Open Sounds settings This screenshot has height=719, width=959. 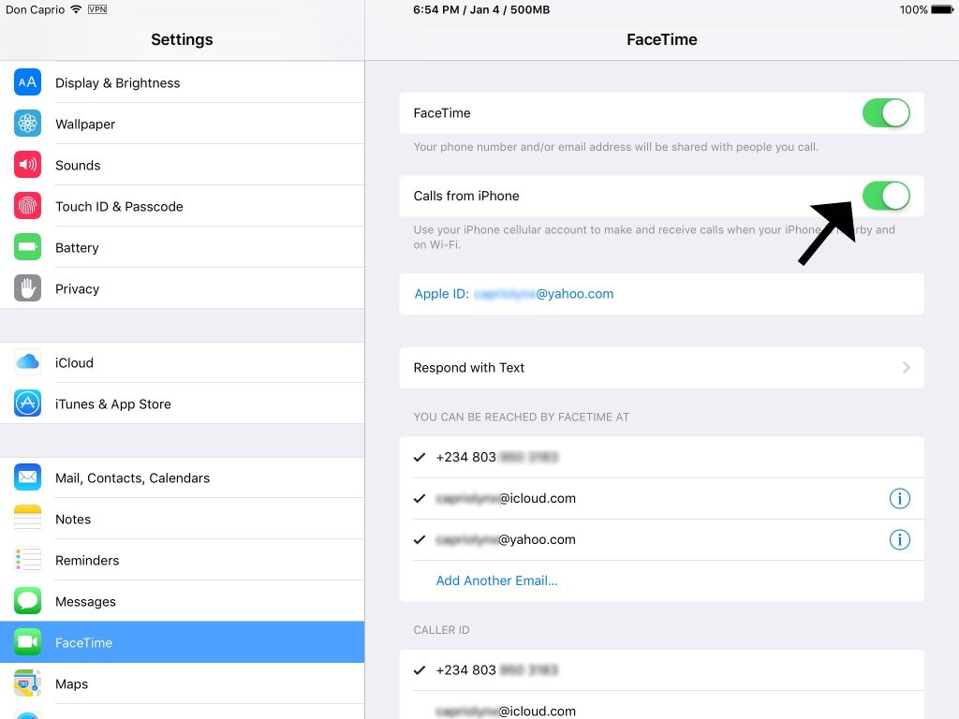(x=183, y=165)
